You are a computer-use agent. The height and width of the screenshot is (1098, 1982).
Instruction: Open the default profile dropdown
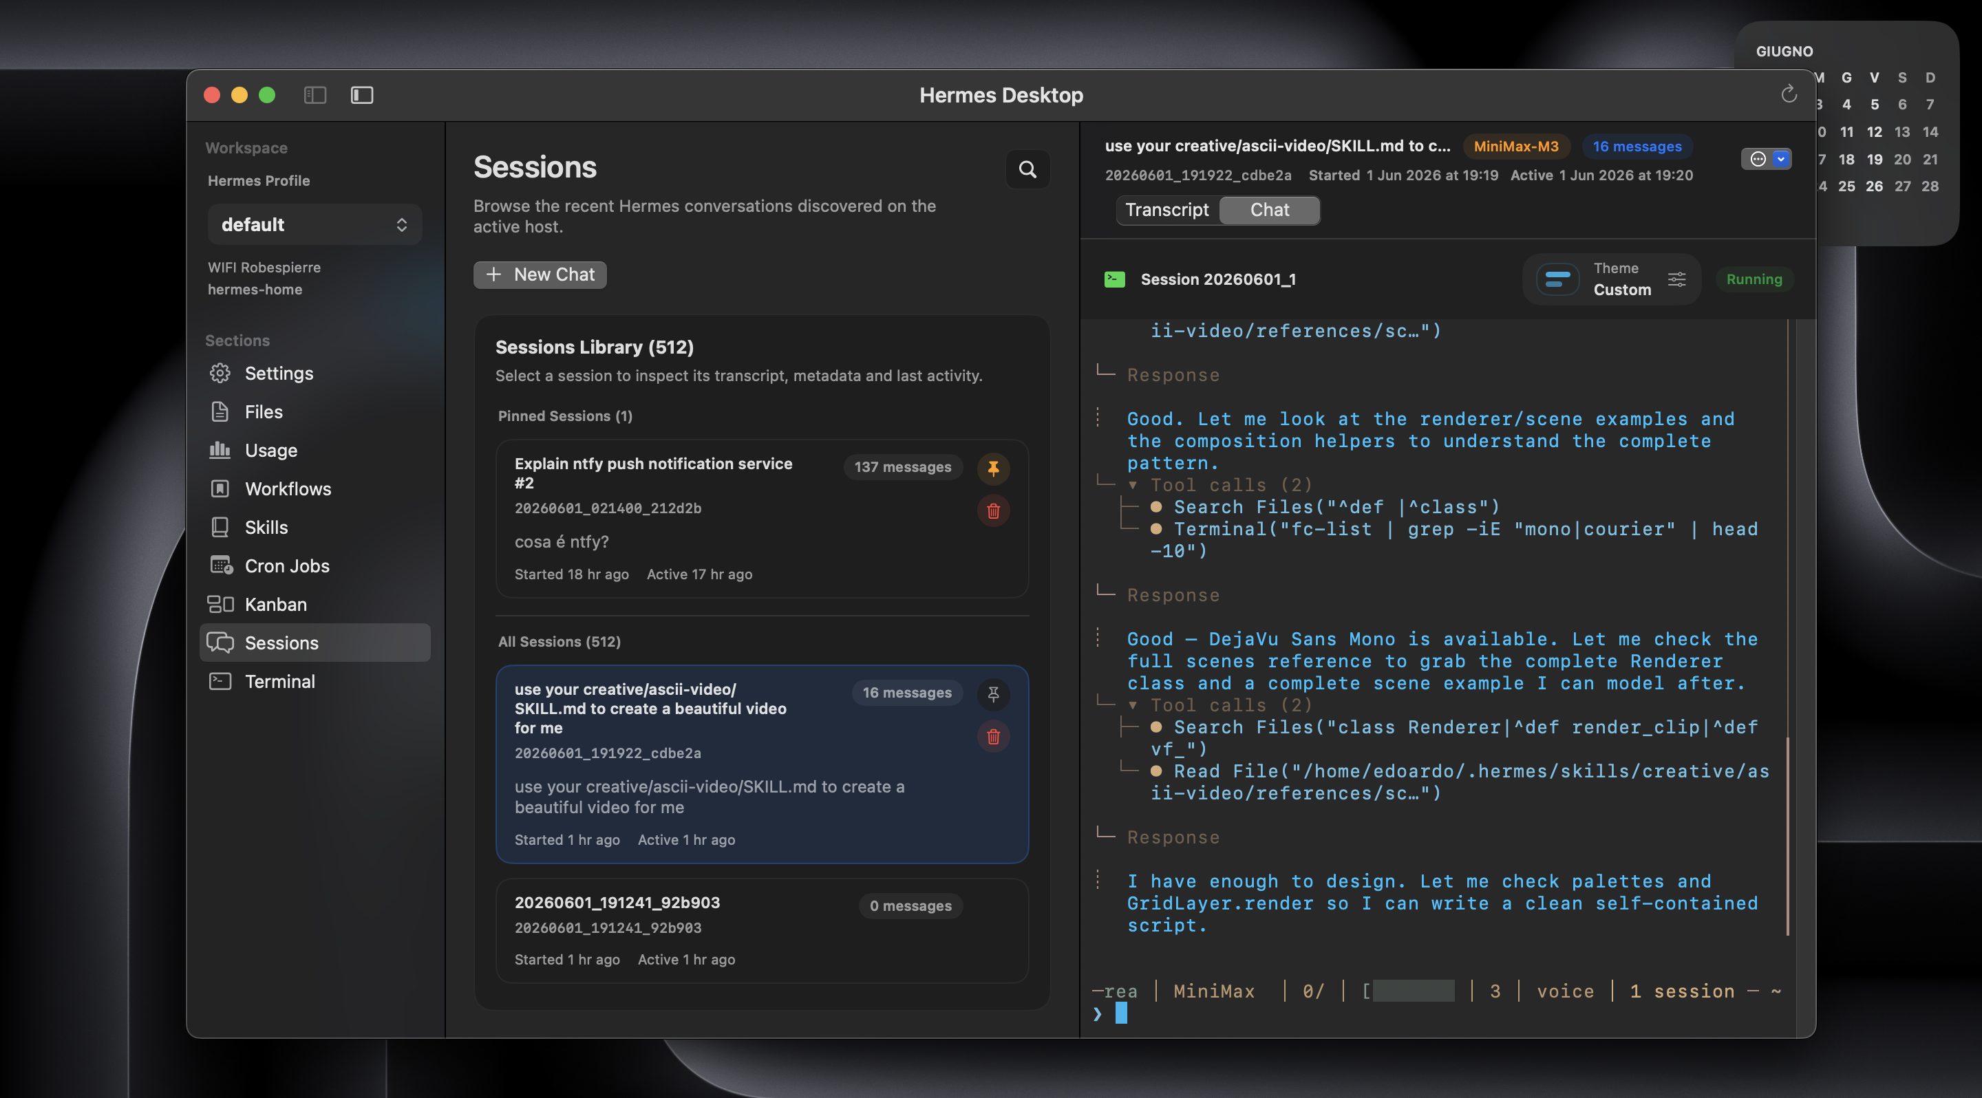pyautogui.click(x=315, y=224)
